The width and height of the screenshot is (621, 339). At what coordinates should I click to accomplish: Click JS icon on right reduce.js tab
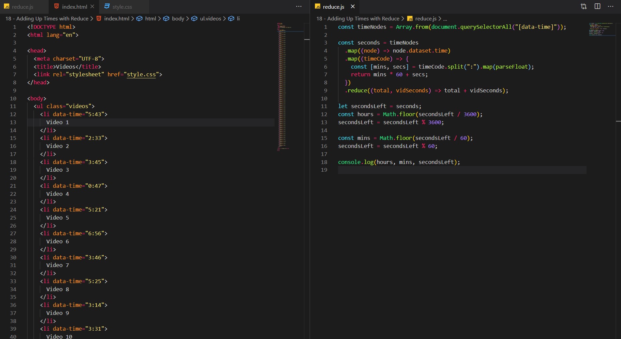[x=317, y=6]
